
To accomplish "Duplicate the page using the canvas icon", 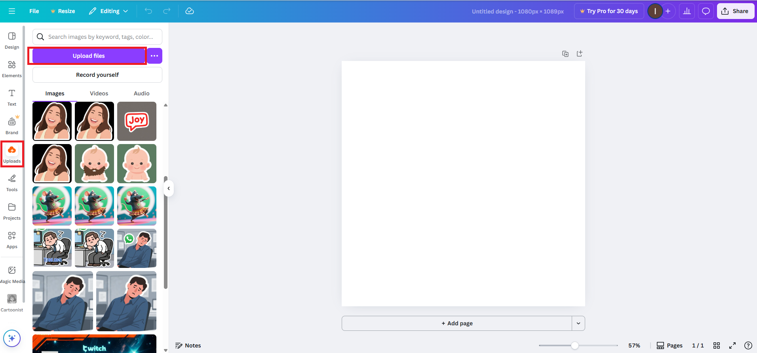I will (565, 53).
